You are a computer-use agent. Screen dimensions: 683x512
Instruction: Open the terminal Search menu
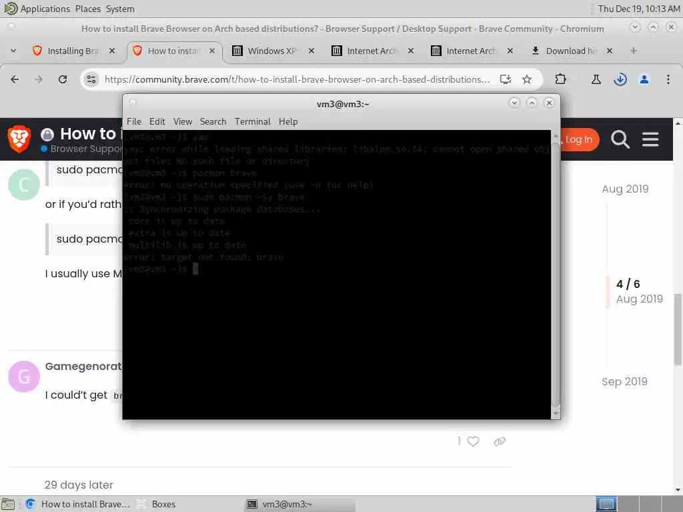coord(213,121)
